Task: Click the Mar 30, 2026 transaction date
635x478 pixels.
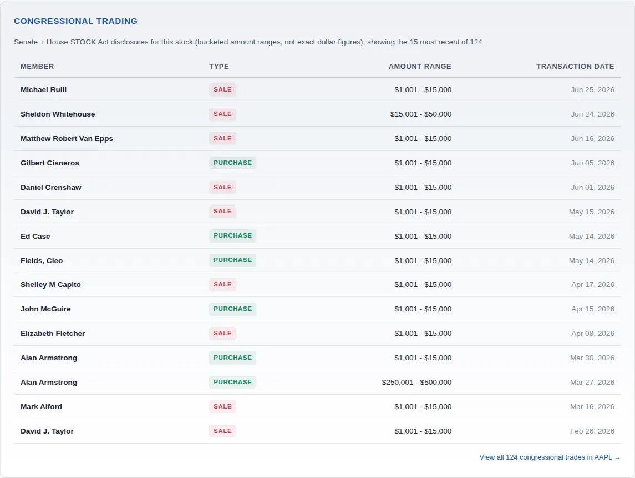Action: point(592,358)
